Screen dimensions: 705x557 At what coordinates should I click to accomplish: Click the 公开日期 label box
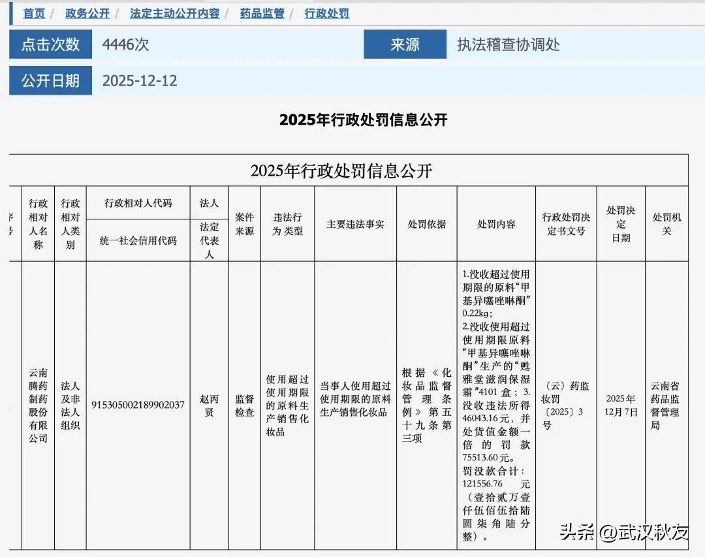click(x=51, y=80)
